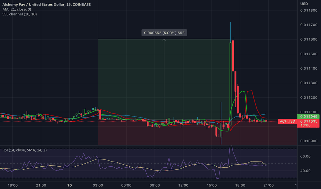
Task: Click the 09:00 time label
Action: [155, 185]
